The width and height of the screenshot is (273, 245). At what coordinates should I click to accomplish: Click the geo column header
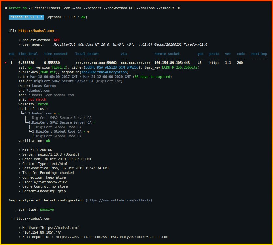tap(200, 54)
